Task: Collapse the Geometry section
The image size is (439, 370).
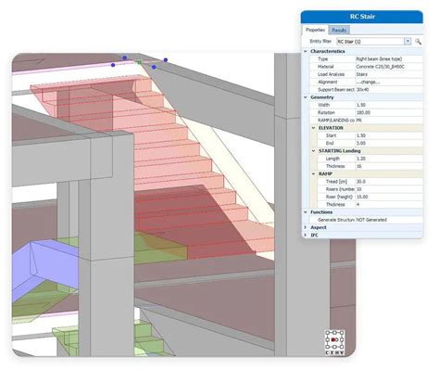Action: [x=306, y=97]
